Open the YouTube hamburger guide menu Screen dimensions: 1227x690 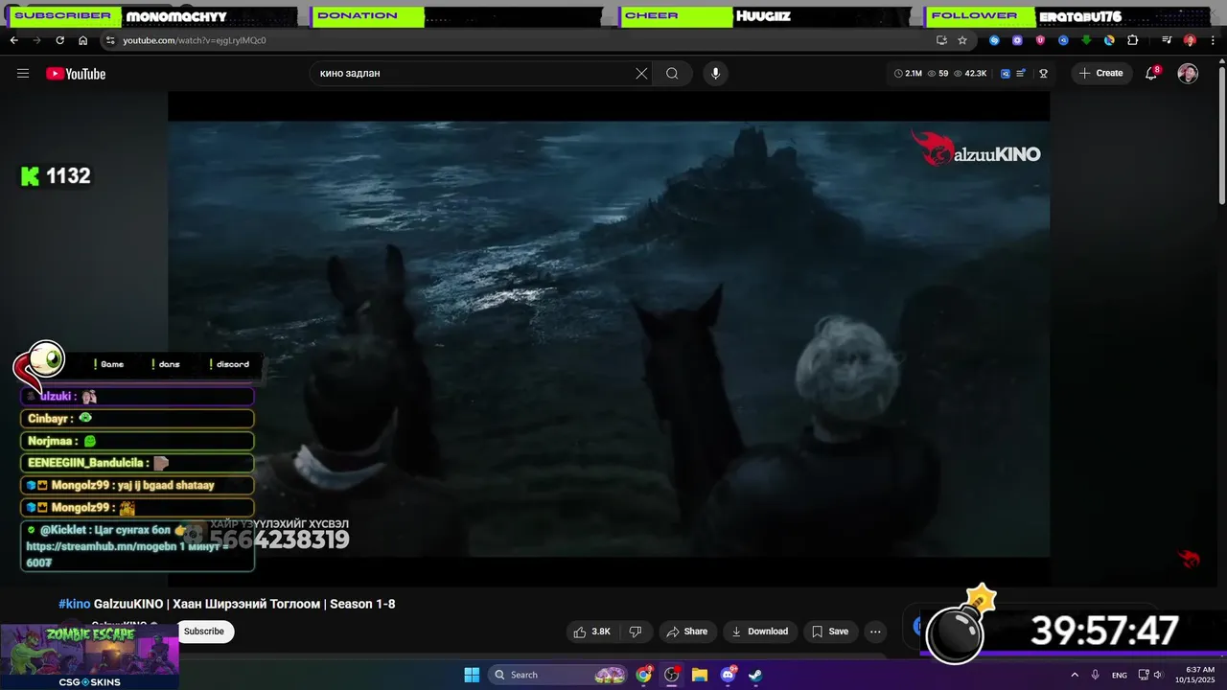[x=23, y=74]
